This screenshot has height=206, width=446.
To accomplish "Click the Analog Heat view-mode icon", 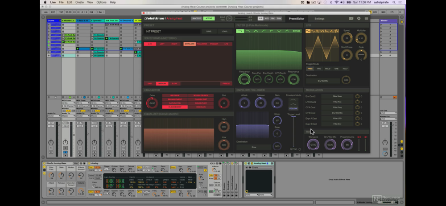I will tap(351, 18).
